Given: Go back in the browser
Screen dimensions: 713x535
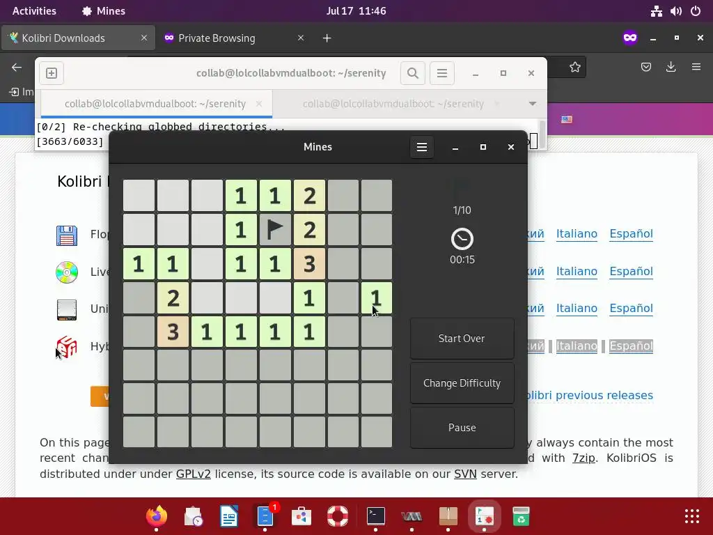Looking at the screenshot, I should (x=17, y=68).
